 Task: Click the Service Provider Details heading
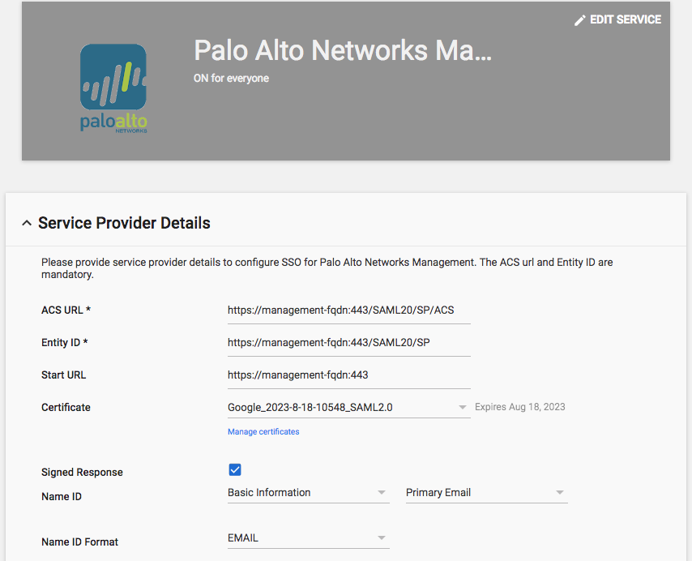click(x=124, y=223)
